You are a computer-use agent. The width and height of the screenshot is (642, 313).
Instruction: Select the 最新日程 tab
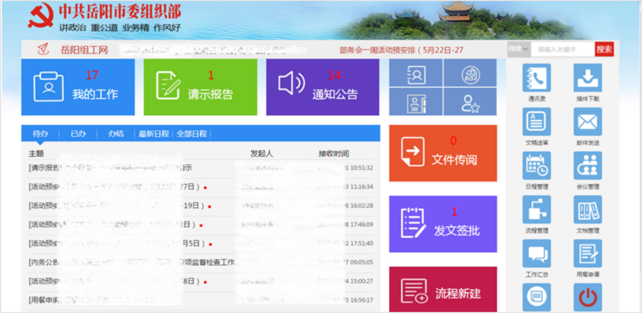[x=154, y=134]
